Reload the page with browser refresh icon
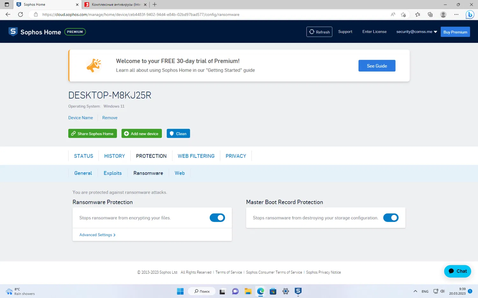This screenshot has width=478, height=298. click(x=20, y=14)
